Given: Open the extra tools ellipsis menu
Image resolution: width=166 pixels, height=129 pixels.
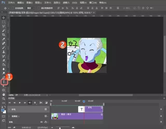Looking at the screenshot, I should [x=4, y=103].
